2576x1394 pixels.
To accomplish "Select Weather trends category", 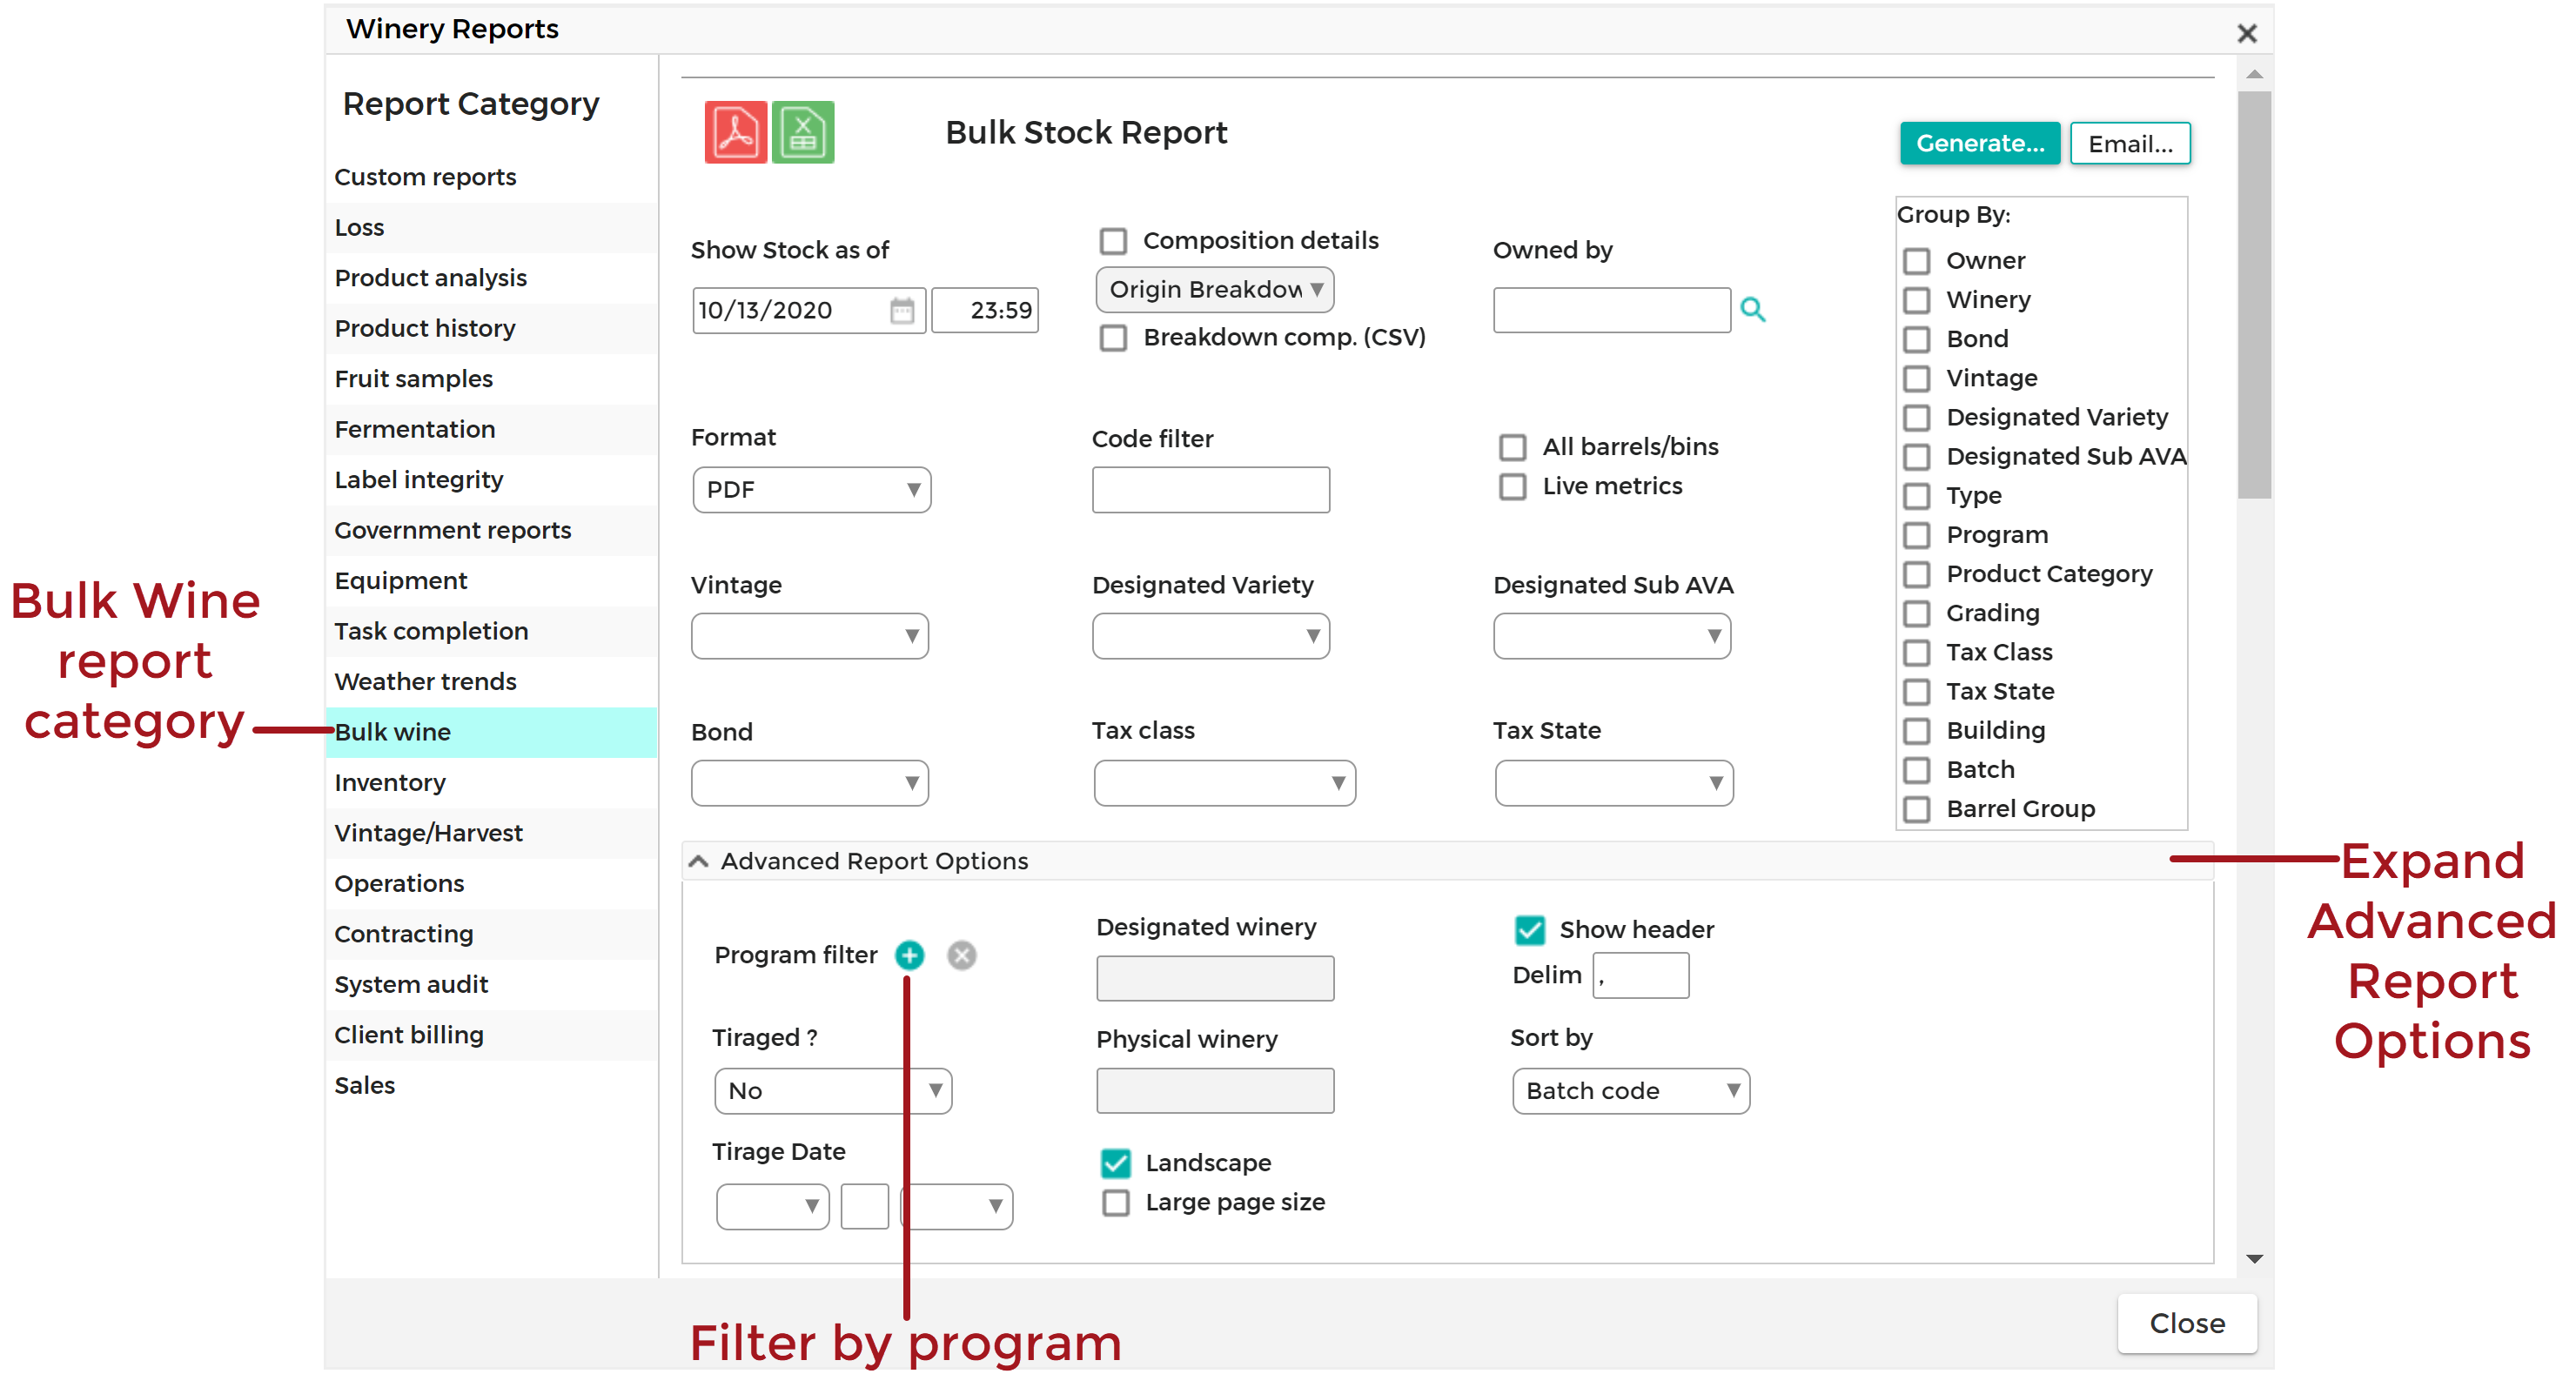I will (491, 682).
